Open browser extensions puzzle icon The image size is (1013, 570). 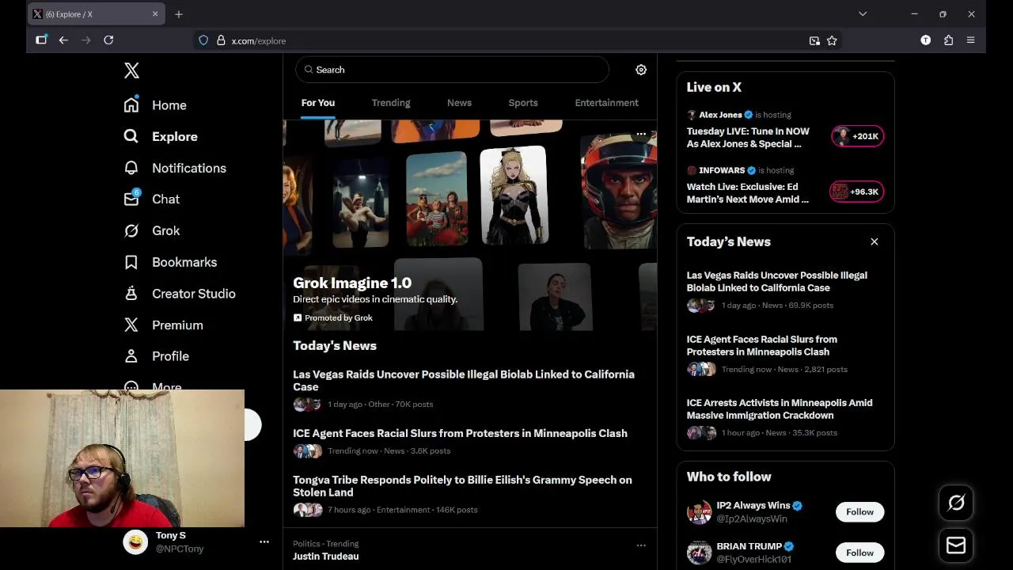(x=948, y=40)
